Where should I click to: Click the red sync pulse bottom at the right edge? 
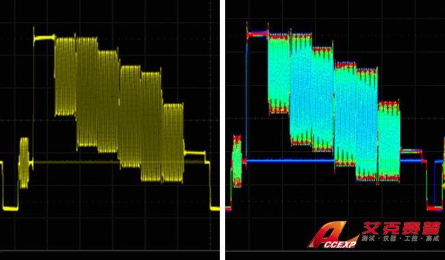435,209
